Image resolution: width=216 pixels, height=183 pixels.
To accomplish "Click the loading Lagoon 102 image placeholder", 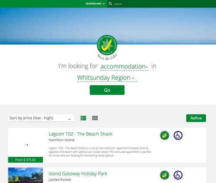I will click(x=25, y=142).
